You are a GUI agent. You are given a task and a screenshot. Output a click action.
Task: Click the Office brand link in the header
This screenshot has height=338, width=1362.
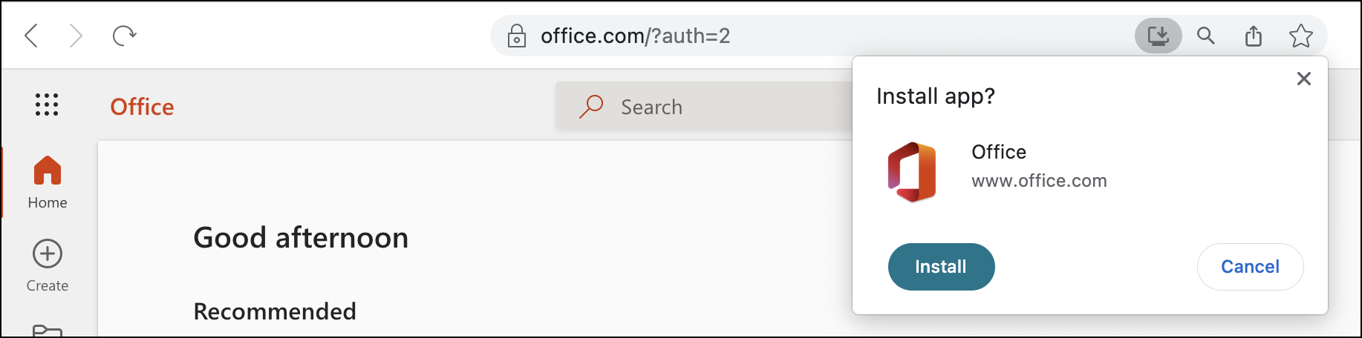pyautogui.click(x=142, y=107)
